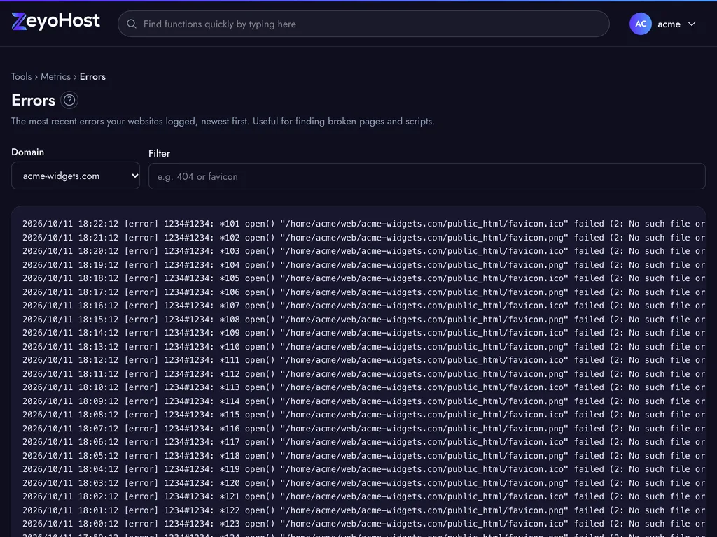
Task: Select log entry with ID *122
Action: tap(363, 510)
